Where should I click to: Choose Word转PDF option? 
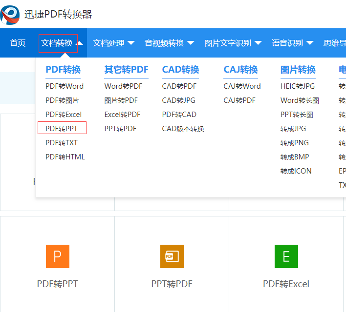[x=123, y=86]
